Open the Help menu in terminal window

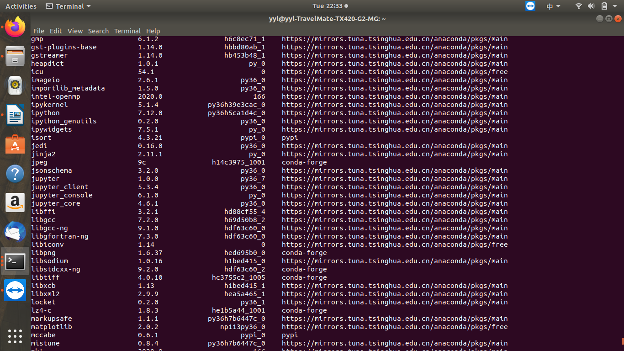pos(153,31)
